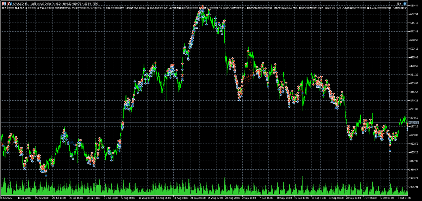Click the low price value 4180.76
This screenshot has height=201, width=422.
tap(77, 4)
